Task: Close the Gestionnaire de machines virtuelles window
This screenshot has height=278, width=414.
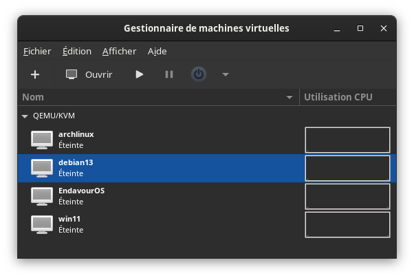Action: (384, 28)
